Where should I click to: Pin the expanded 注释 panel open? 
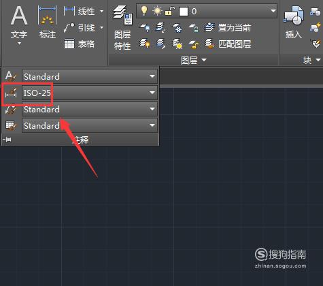click(x=7, y=140)
